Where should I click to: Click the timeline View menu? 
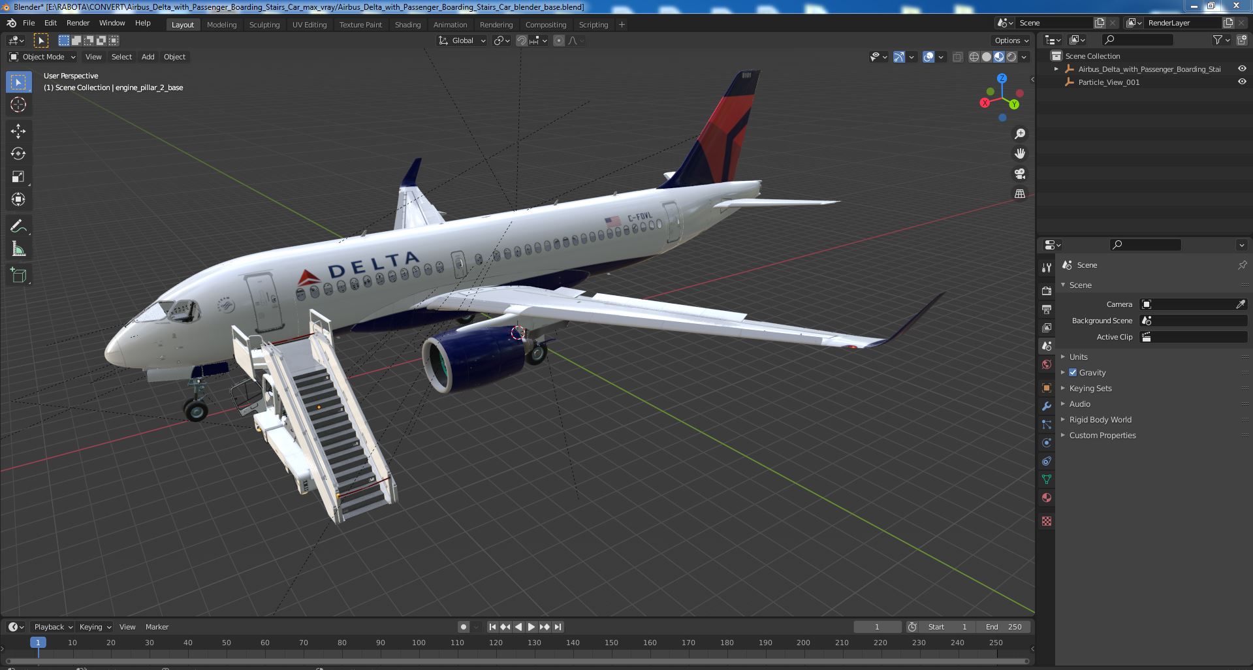127,627
